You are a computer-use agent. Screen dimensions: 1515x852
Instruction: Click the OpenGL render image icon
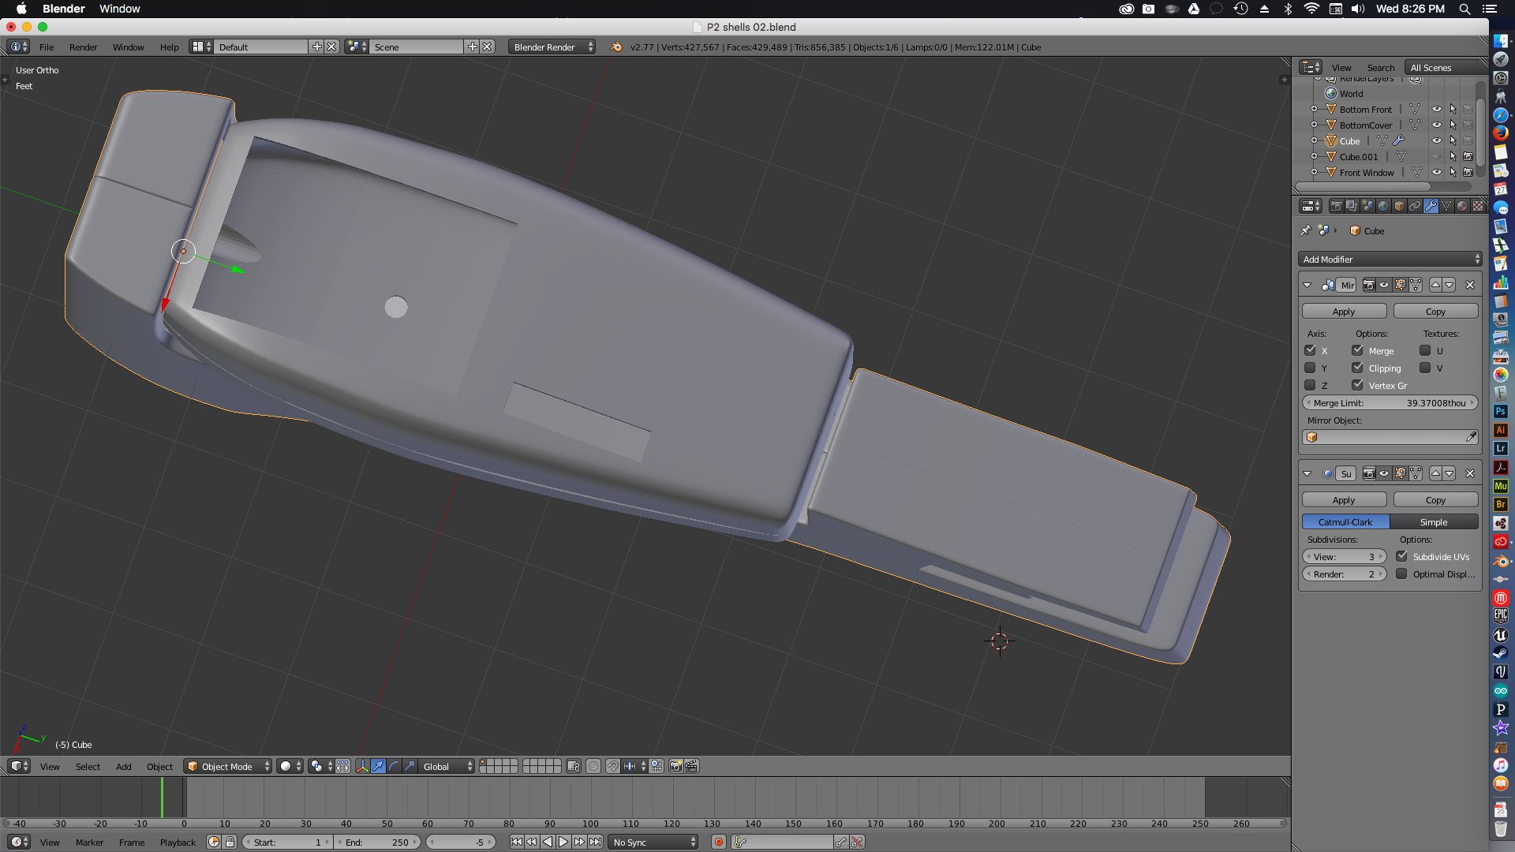coord(675,766)
